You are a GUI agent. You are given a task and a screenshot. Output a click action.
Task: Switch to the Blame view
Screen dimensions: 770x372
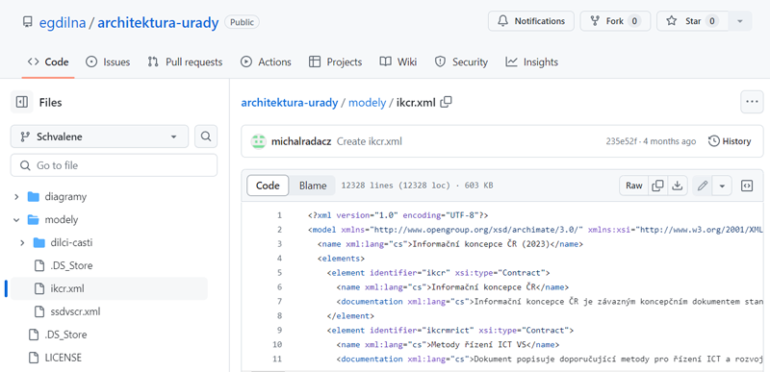[313, 186]
